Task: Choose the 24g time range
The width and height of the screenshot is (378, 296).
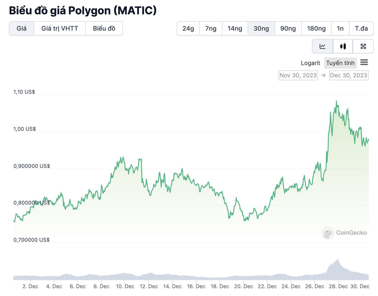Action: pos(188,28)
